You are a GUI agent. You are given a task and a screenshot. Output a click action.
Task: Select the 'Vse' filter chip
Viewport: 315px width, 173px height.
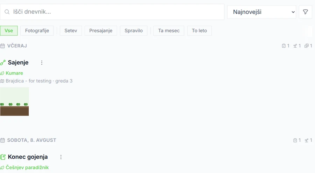9,31
